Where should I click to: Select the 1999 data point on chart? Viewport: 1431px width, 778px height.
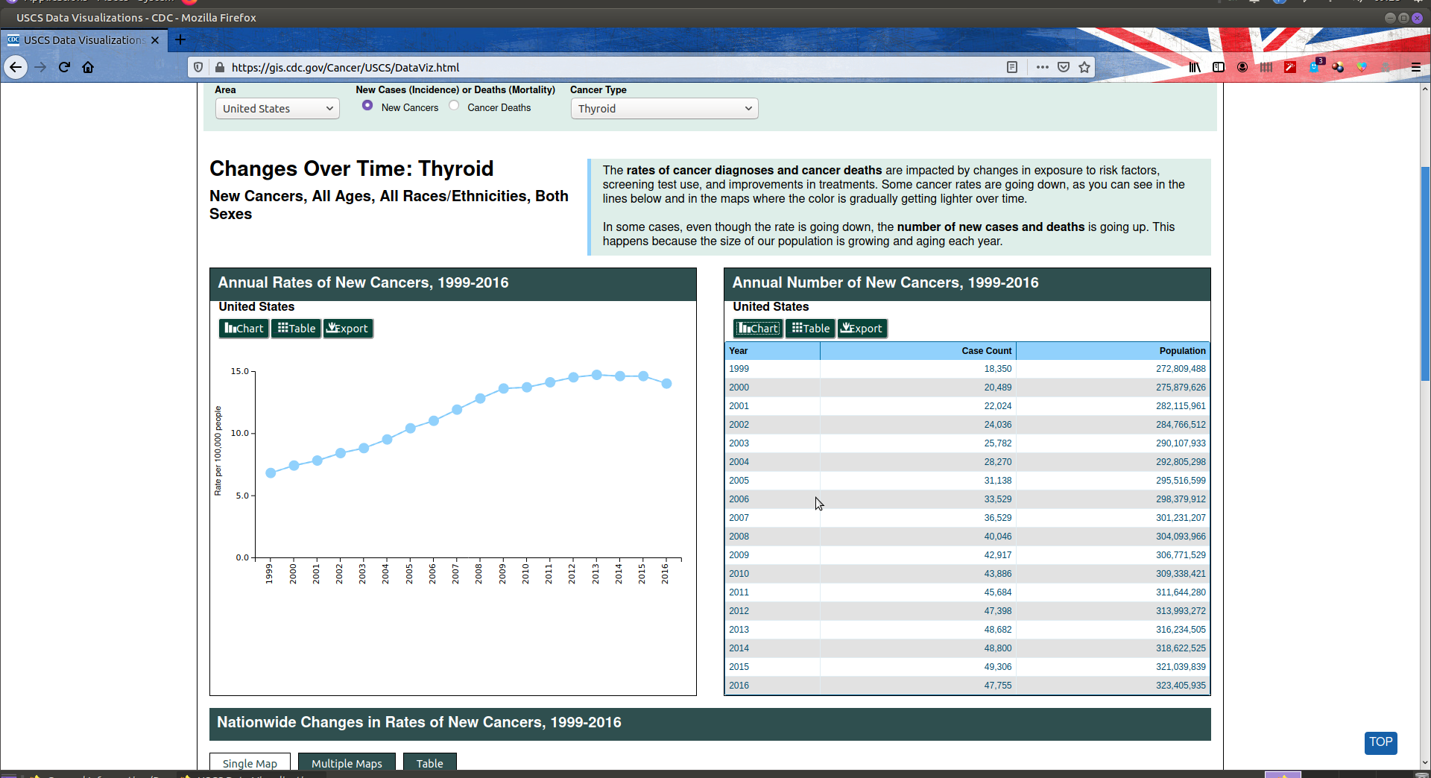click(x=271, y=473)
